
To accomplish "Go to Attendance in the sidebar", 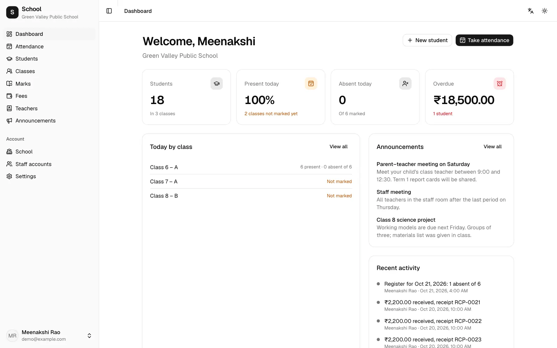I will [49, 46].
